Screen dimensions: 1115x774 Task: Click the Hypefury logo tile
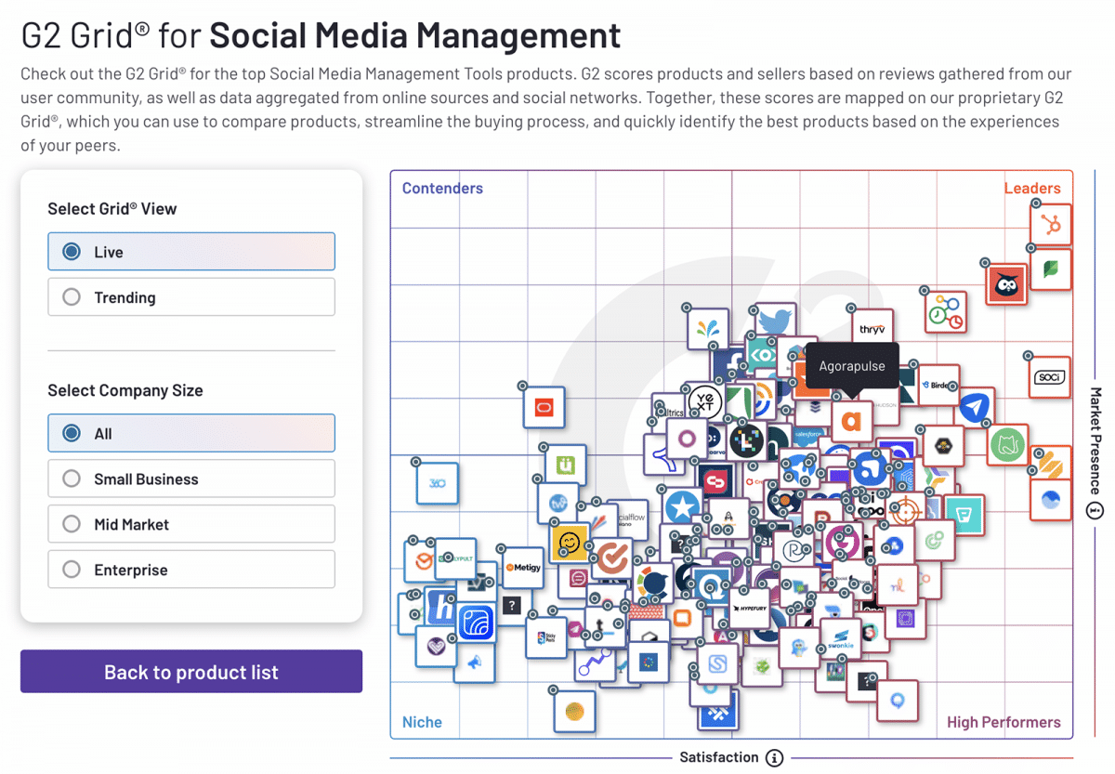point(749,609)
